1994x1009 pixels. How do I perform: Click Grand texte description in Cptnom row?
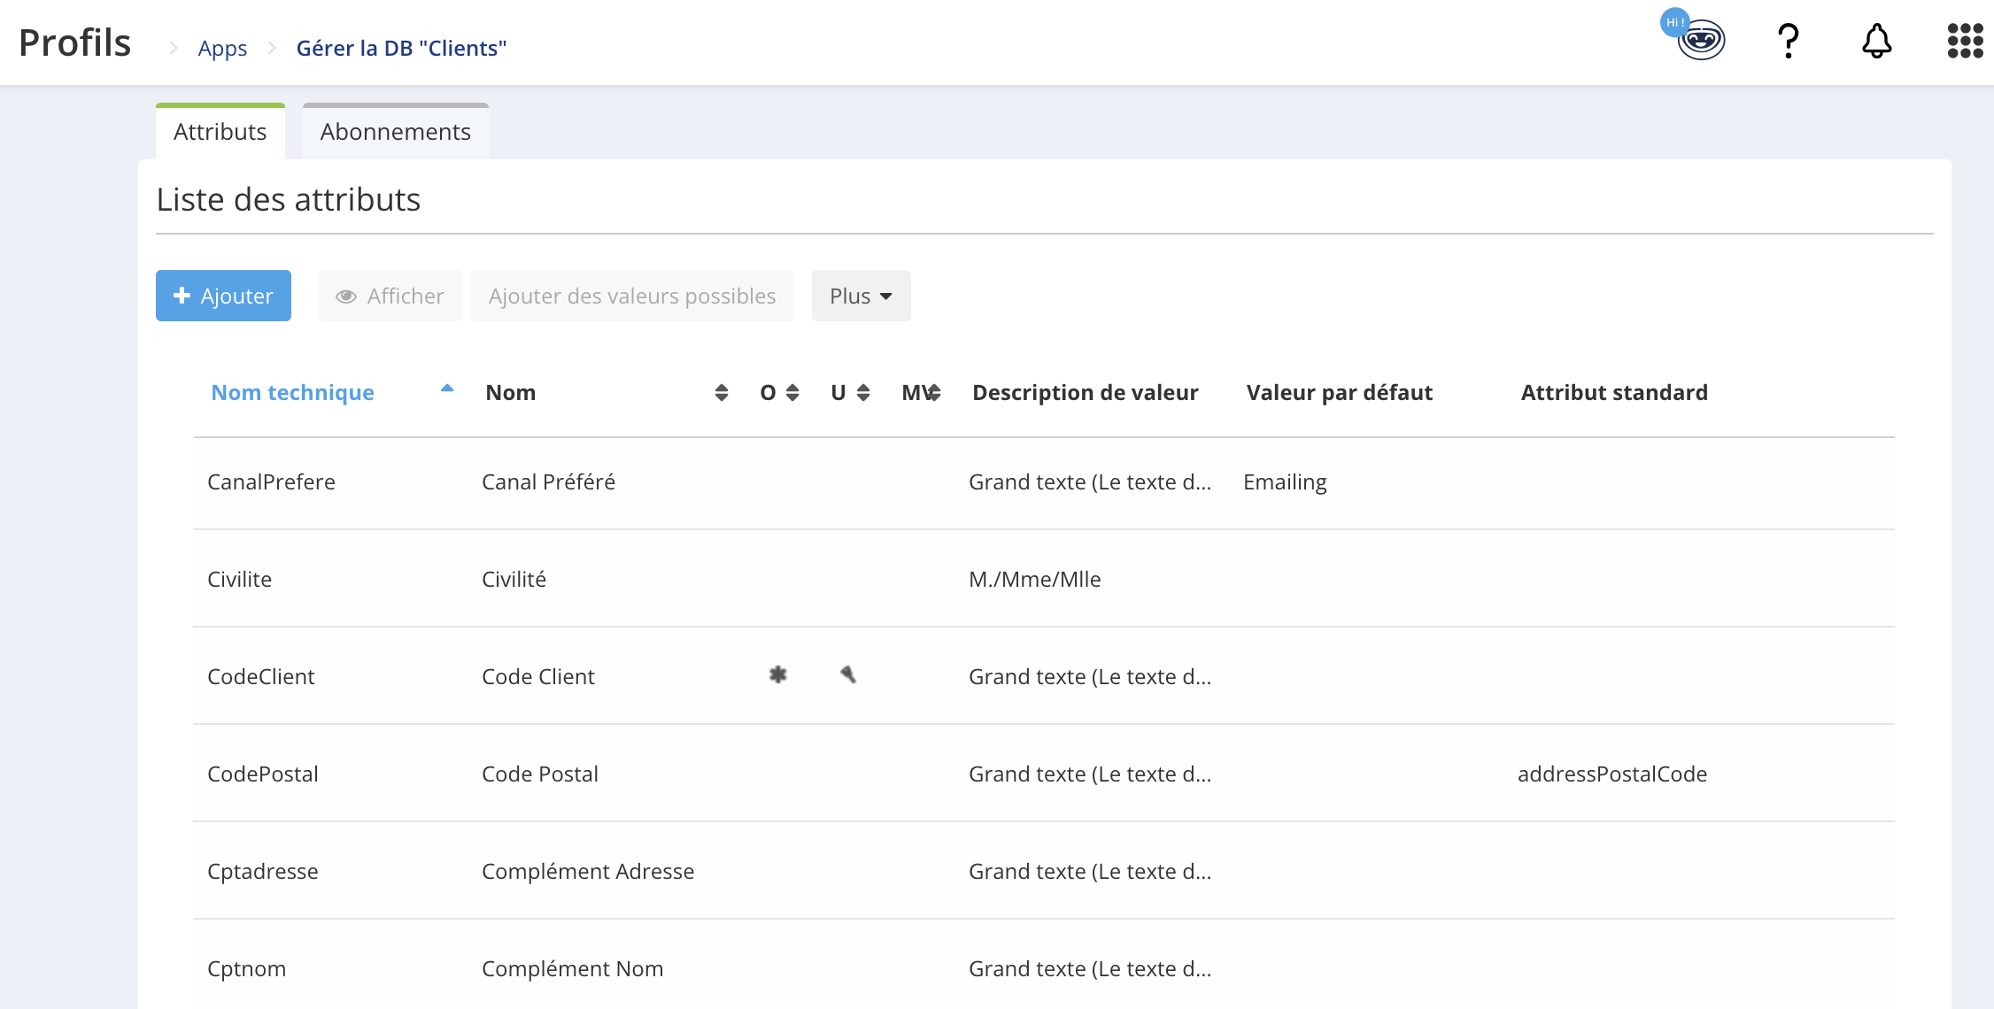click(x=1090, y=968)
